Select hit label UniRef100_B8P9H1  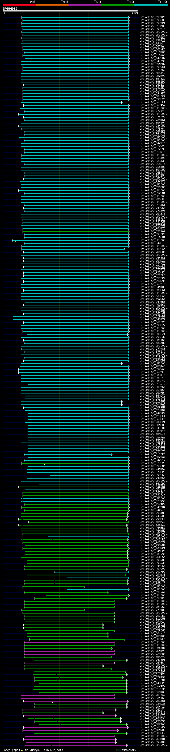pos(152,408)
